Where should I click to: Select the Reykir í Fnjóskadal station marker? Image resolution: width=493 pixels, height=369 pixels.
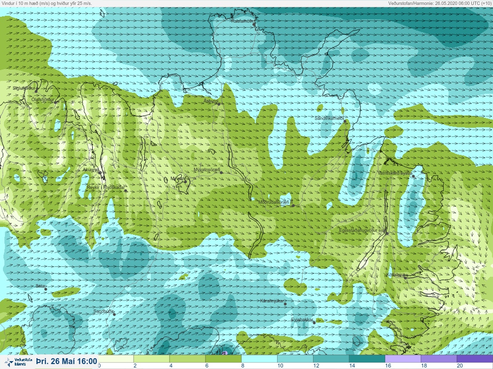coord(125,190)
